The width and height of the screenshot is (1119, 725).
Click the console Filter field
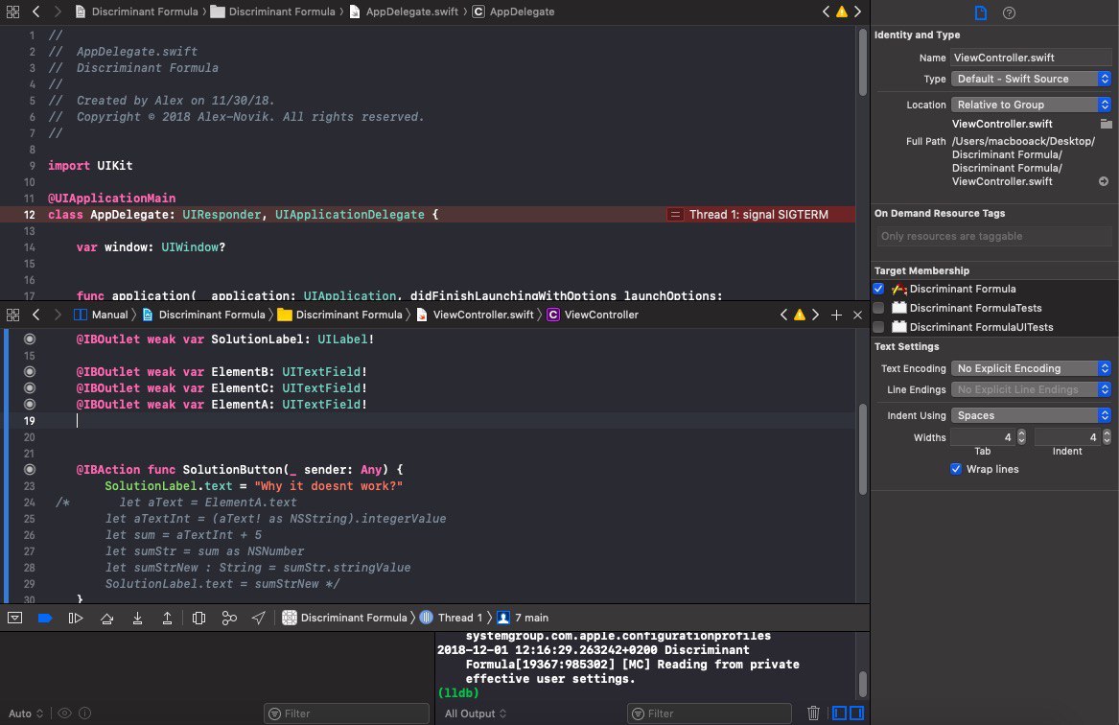[x=710, y=713]
